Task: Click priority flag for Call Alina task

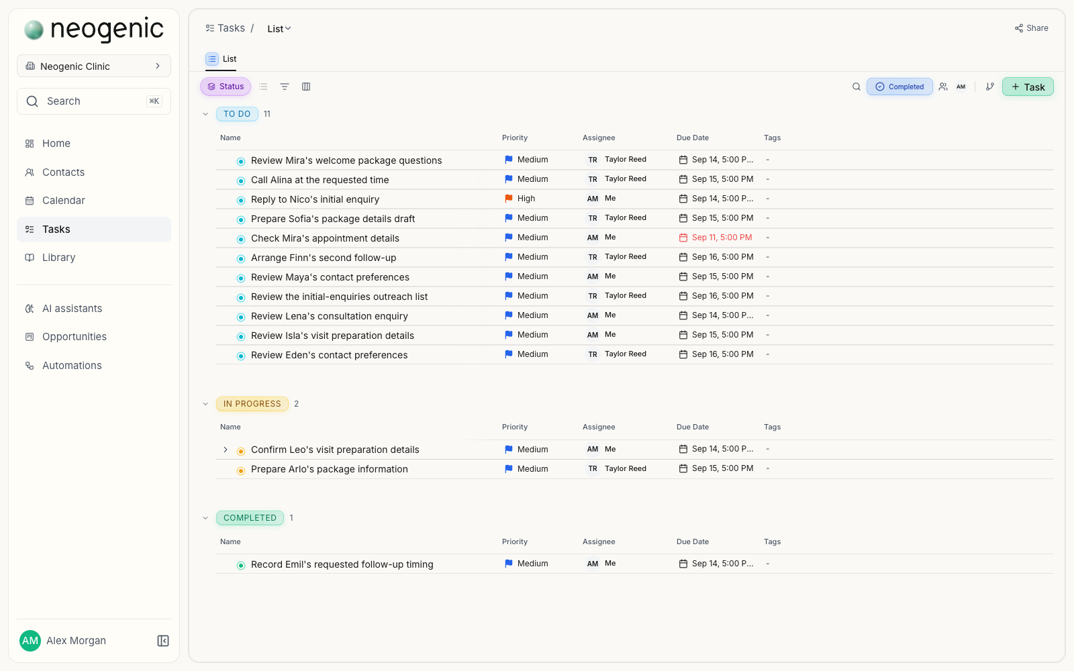Action: 509,179
